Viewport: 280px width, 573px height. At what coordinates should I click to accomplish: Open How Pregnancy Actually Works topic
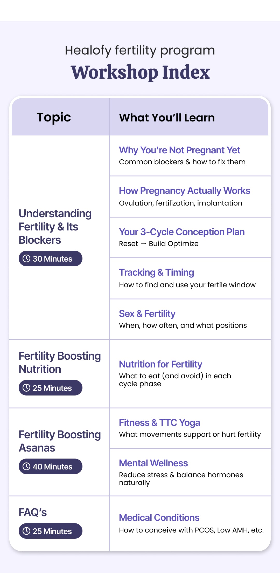(184, 191)
